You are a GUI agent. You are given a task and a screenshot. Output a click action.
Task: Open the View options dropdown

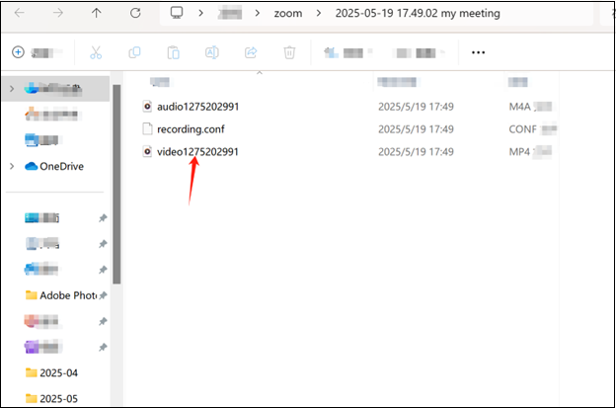(421, 52)
